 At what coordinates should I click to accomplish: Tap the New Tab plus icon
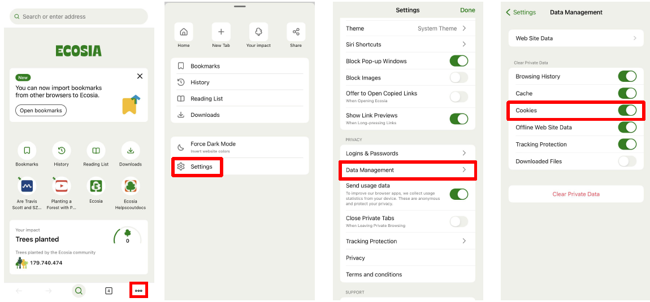tap(221, 32)
